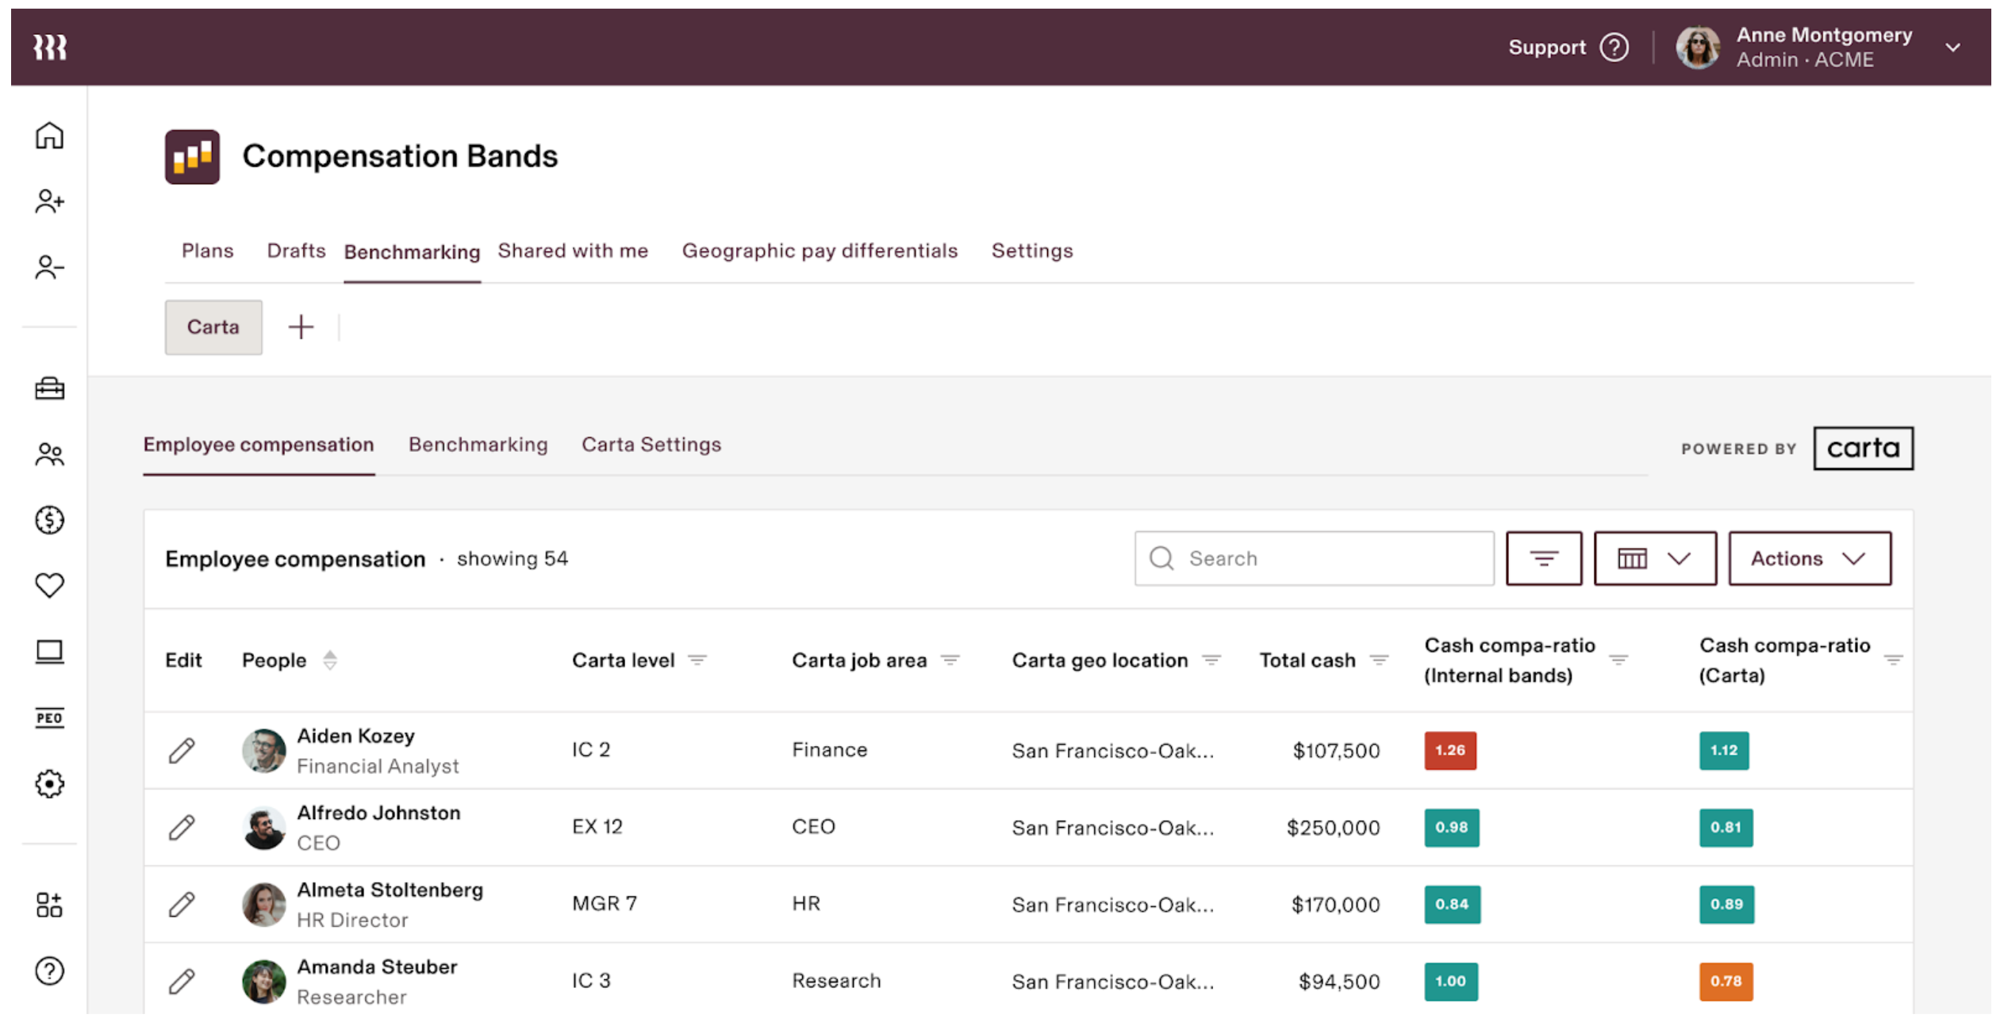Switch to Geographic pay differentials tab
Image resolution: width=2004 pixels, height=1026 pixels.
point(820,251)
